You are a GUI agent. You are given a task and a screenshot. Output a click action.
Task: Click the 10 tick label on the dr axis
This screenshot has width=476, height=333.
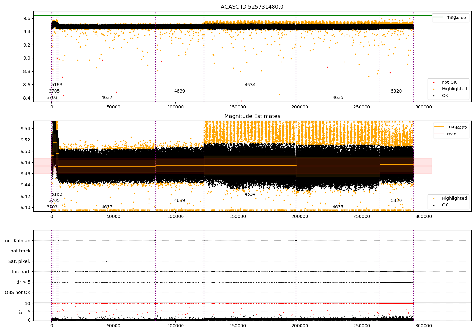[x=28, y=304]
